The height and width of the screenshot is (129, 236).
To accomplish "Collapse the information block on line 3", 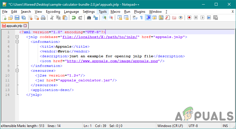I will point(17,42).
